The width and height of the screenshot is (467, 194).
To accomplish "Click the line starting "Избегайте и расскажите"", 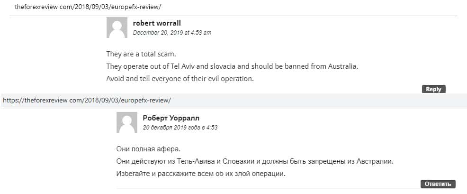I will point(201,174).
